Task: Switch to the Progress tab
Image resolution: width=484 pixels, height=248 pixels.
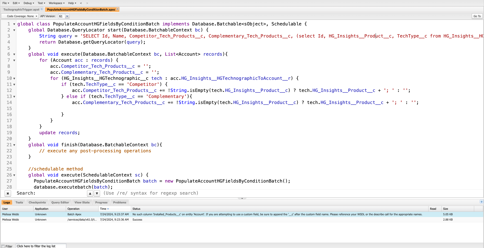Action: point(101,202)
